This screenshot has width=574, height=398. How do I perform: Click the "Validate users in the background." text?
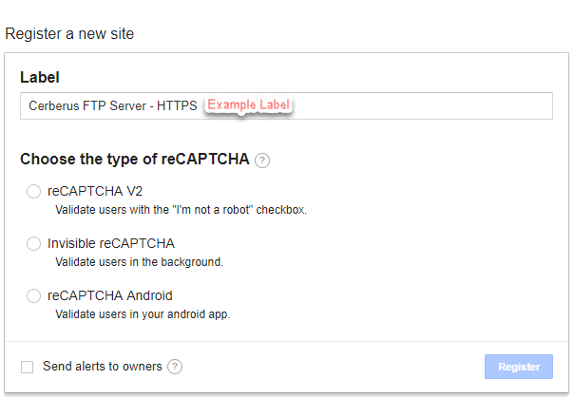(139, 262)
